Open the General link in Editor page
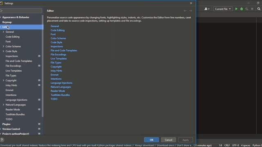This screenshot has width=262, height=147. tap(54, 26)
